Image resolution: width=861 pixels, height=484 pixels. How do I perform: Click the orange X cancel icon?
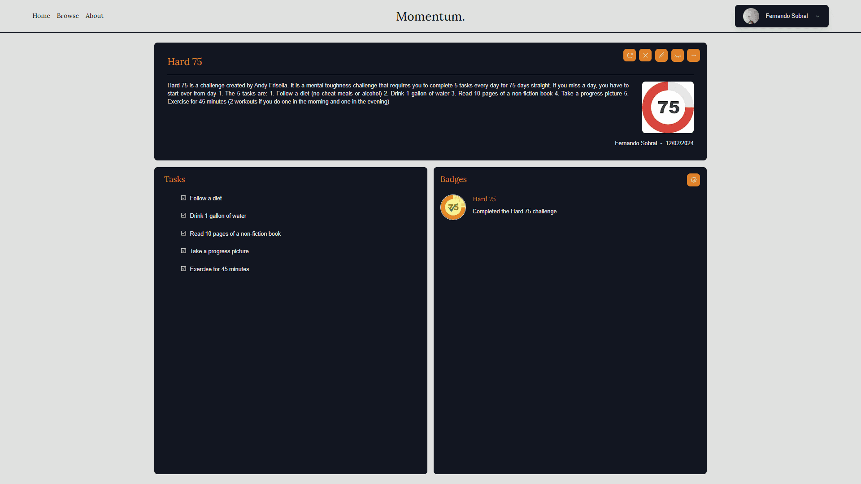point(645,55)
